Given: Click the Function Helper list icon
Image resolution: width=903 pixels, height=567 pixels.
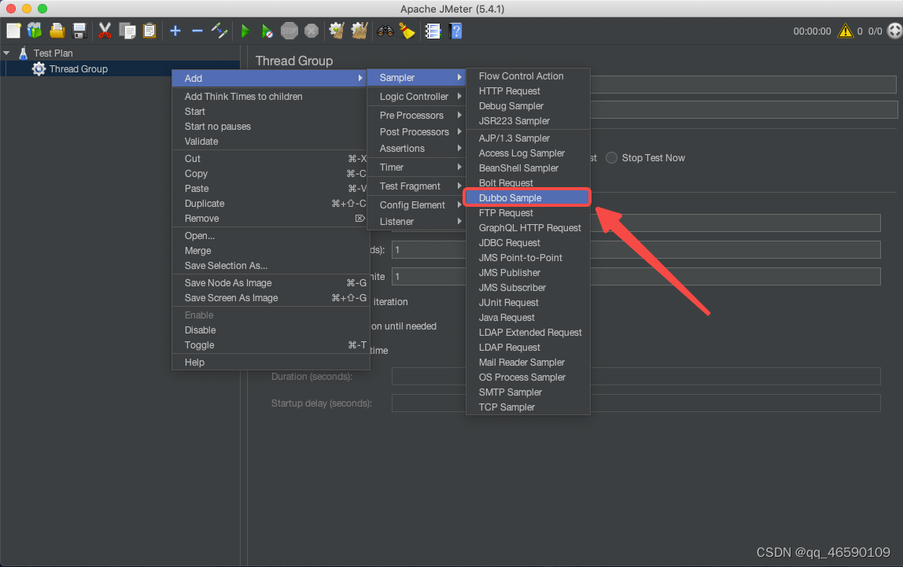Looking at the screenshot, I should (x=433, y=31).
